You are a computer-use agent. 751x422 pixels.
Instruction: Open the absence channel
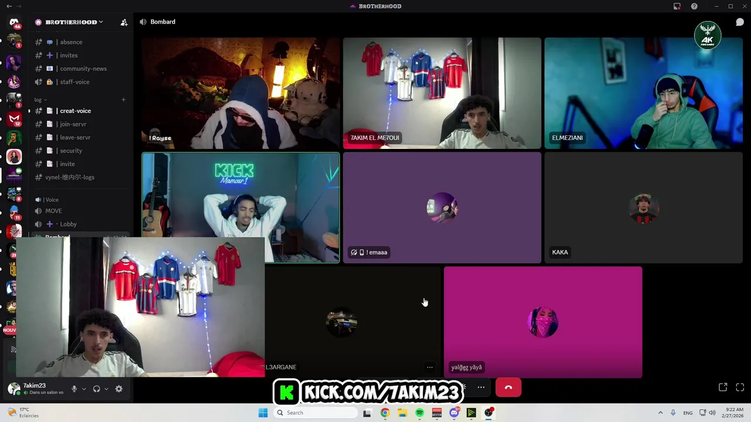80,42
